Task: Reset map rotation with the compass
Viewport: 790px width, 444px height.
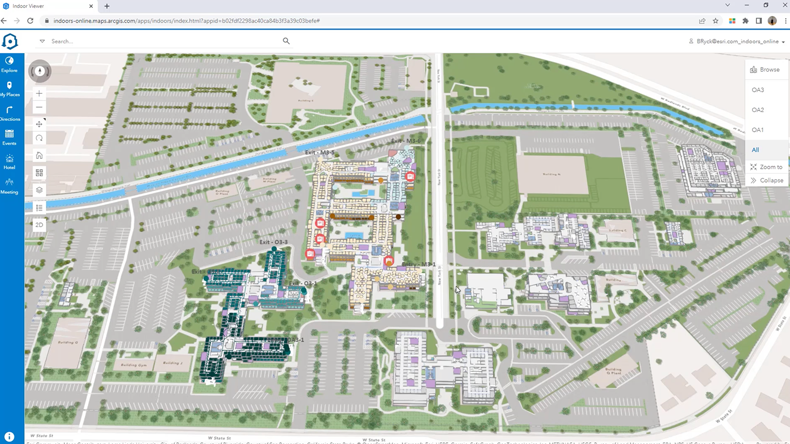Action: [39, 71]
